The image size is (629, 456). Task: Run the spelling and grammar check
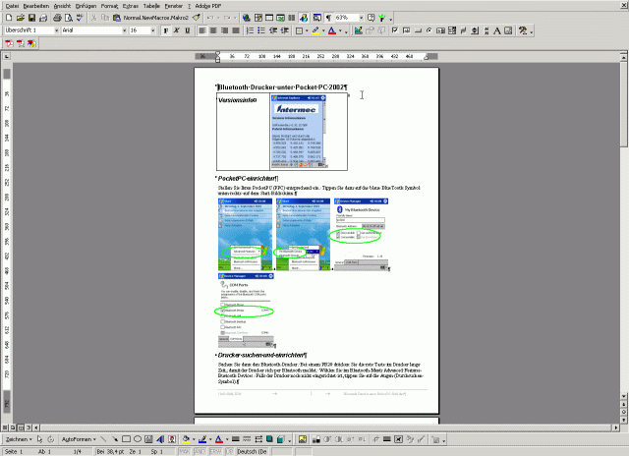[80, 18]
